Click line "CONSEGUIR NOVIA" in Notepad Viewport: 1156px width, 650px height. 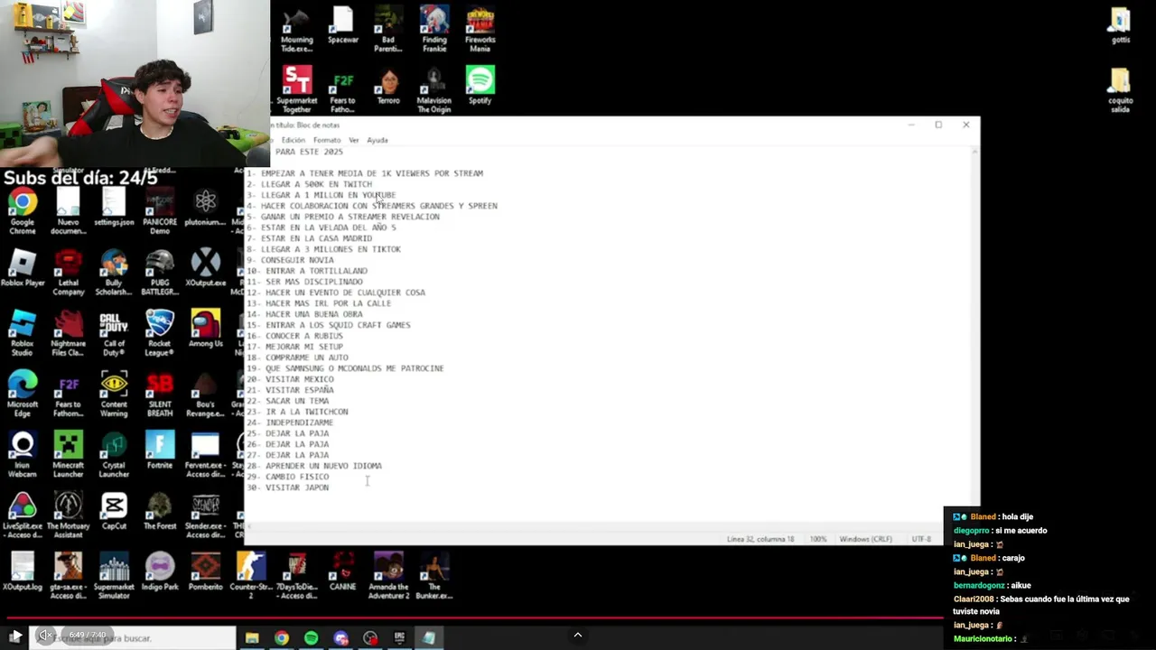coord(297,260)
